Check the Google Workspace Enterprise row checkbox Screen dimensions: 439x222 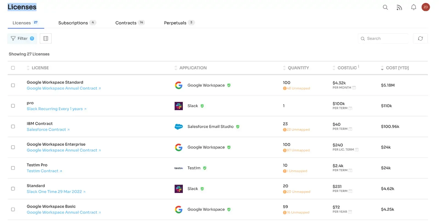tap(13, 147)
